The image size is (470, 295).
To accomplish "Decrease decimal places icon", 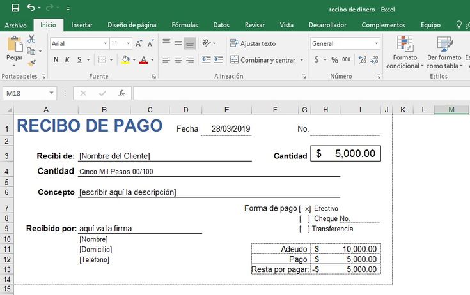I will point(374,59).
